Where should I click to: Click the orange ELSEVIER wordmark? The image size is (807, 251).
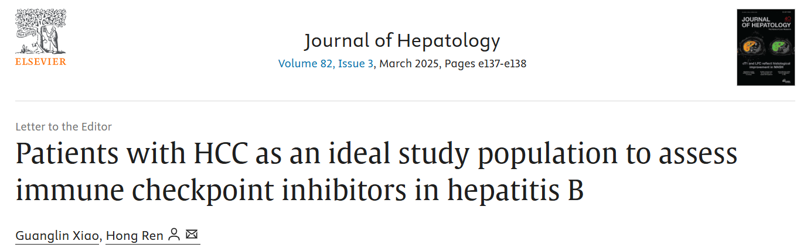[40, 61]
